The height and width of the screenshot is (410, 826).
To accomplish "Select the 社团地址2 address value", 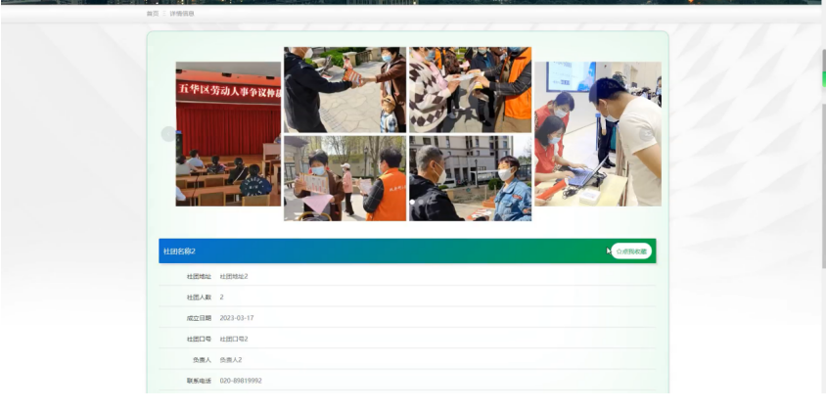I will [234, 276].
